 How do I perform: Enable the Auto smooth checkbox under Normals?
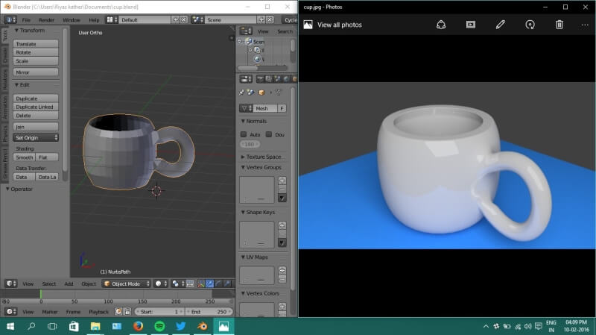[x=244, y=134]
